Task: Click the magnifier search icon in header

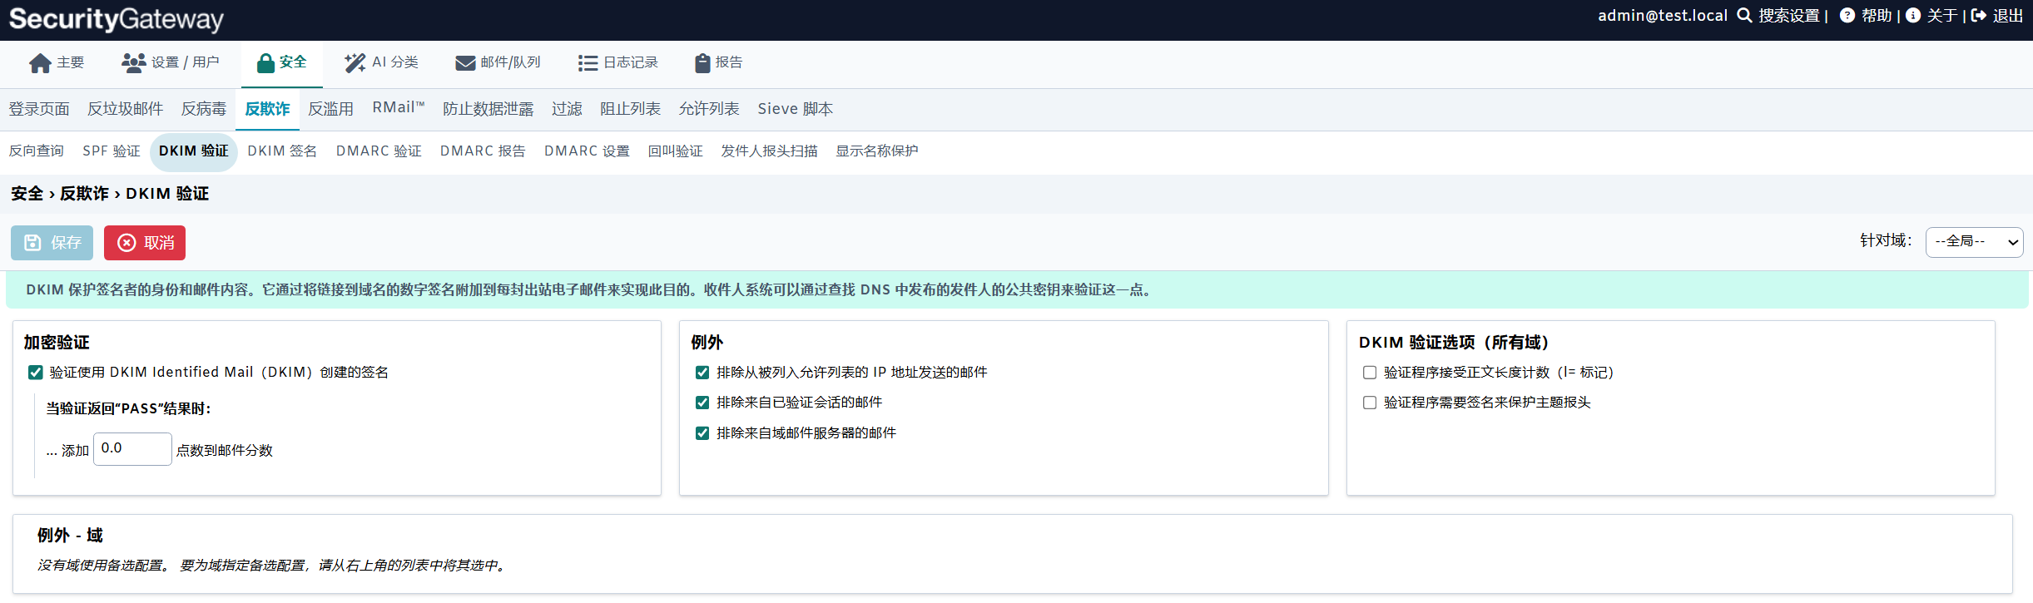Action: (1745, 16)
